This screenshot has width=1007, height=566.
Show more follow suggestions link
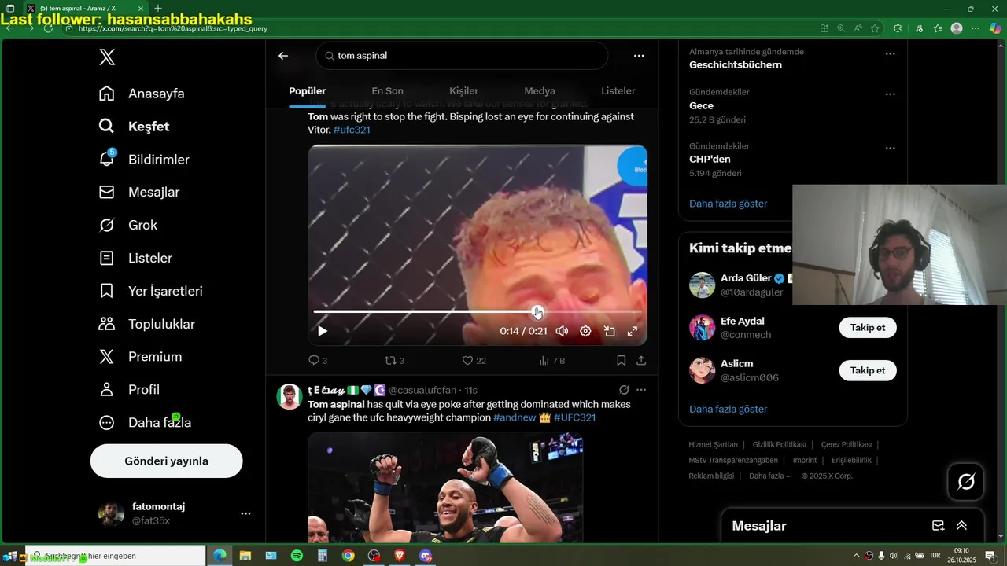728,409
